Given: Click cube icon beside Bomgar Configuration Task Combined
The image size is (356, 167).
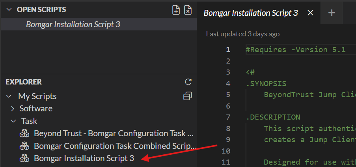Looking at the screenshot, I should point(24,146).
